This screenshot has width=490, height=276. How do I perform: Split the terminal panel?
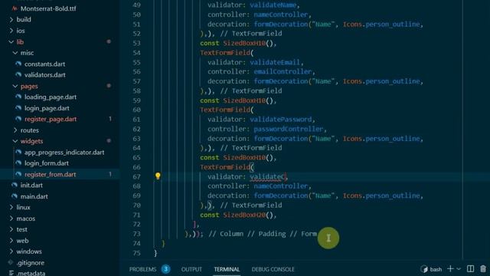click(470, 269)
